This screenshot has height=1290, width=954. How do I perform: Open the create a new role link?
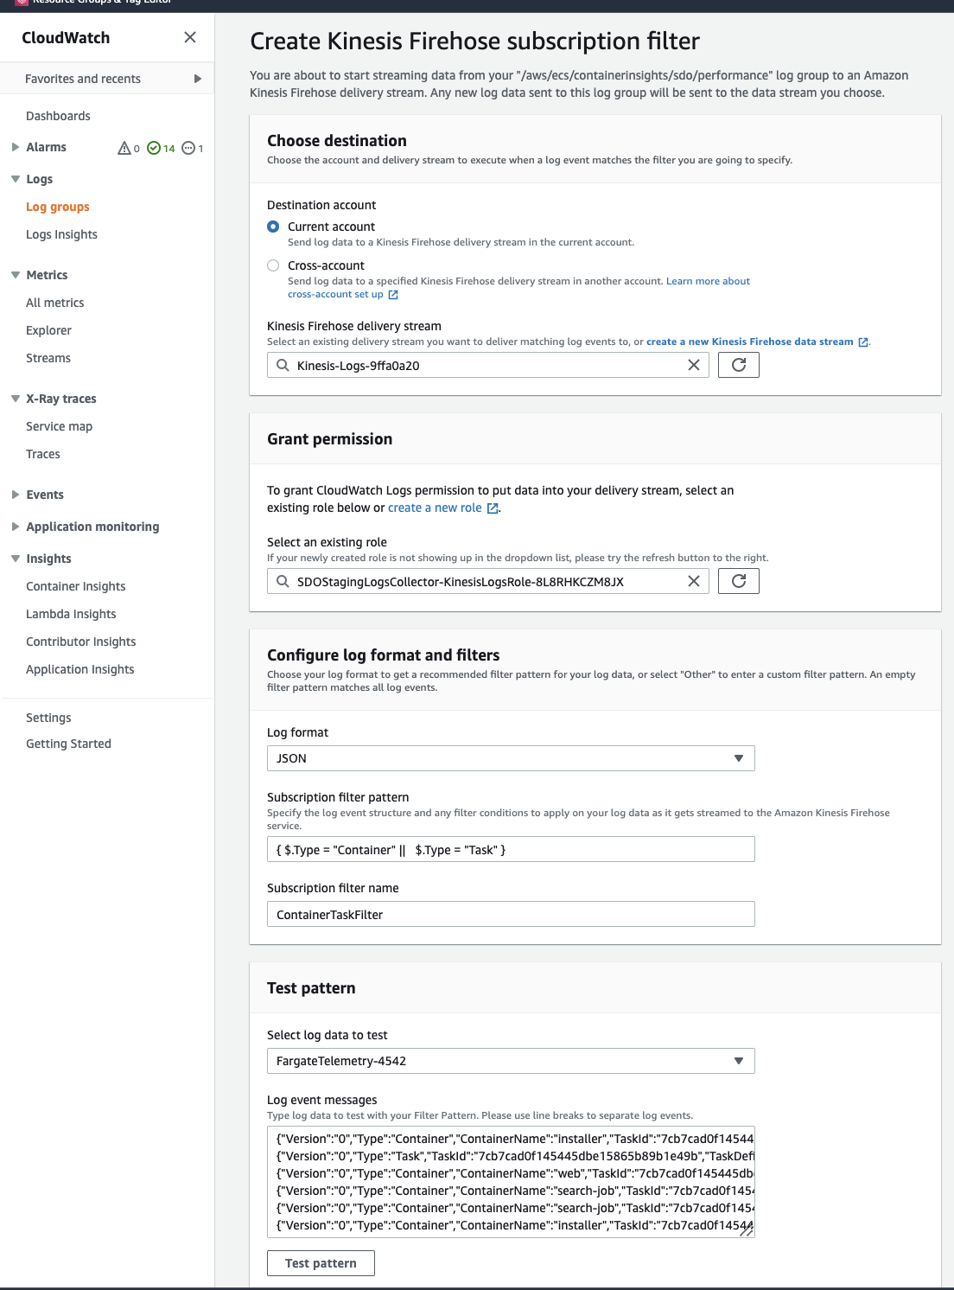(435, 508)
